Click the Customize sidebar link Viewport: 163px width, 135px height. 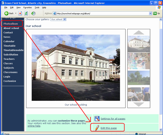pyautogui.click(x=10, y=81)
